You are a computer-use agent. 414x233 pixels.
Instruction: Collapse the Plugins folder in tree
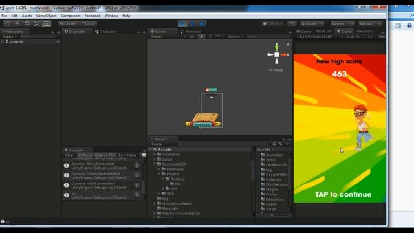click(x=159, y=174)
